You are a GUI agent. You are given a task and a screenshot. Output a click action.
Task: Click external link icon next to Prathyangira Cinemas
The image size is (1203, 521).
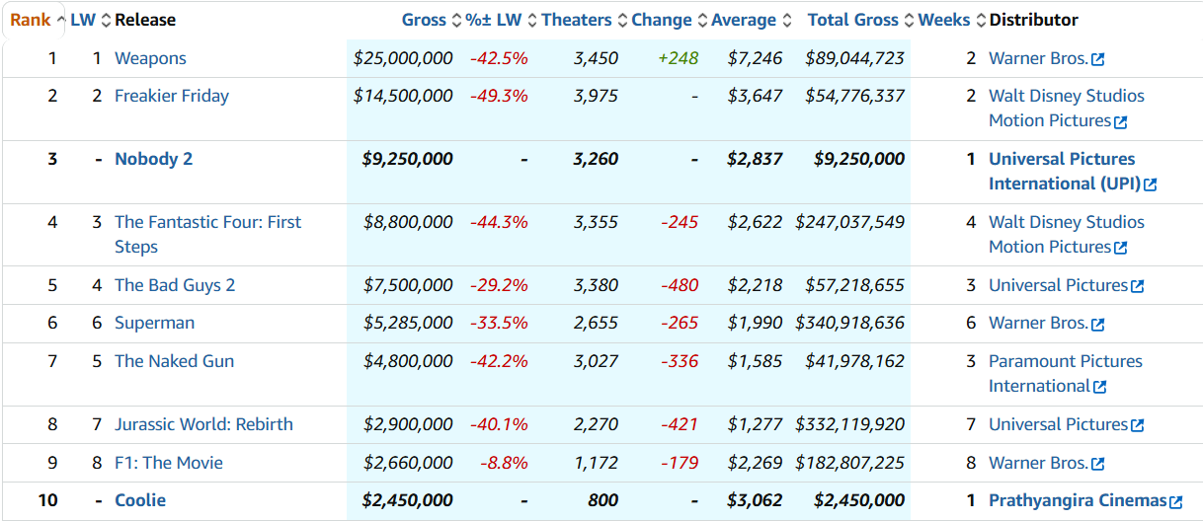(1175, 502)
